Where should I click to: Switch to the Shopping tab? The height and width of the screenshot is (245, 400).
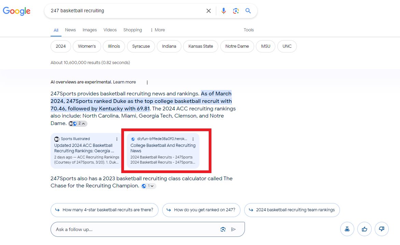click(x=133, y=30)
